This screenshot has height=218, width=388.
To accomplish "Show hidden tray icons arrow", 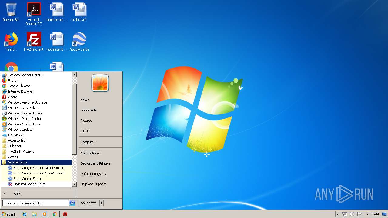I will pos(338,214).
